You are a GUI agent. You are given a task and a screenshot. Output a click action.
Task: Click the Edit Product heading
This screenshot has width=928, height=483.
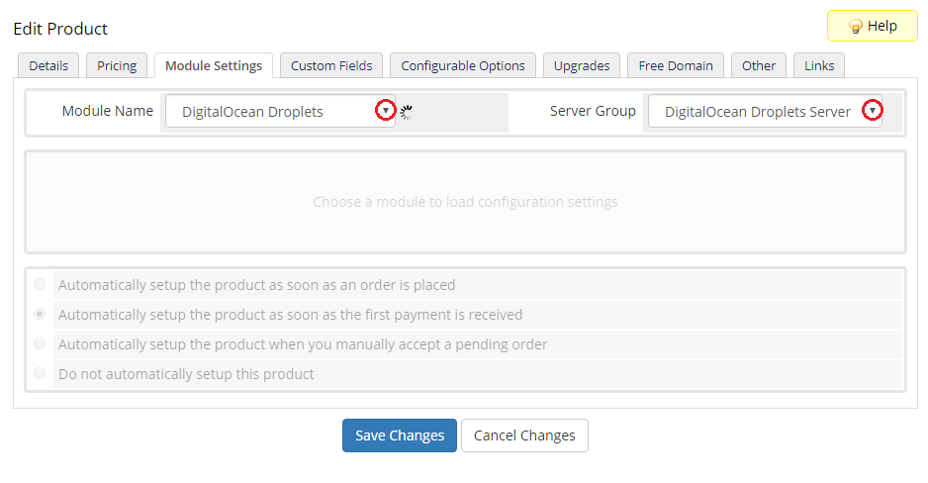click(60, 29)
